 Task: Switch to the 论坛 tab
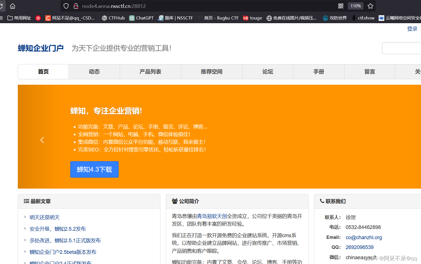click(x=267, y=71)
